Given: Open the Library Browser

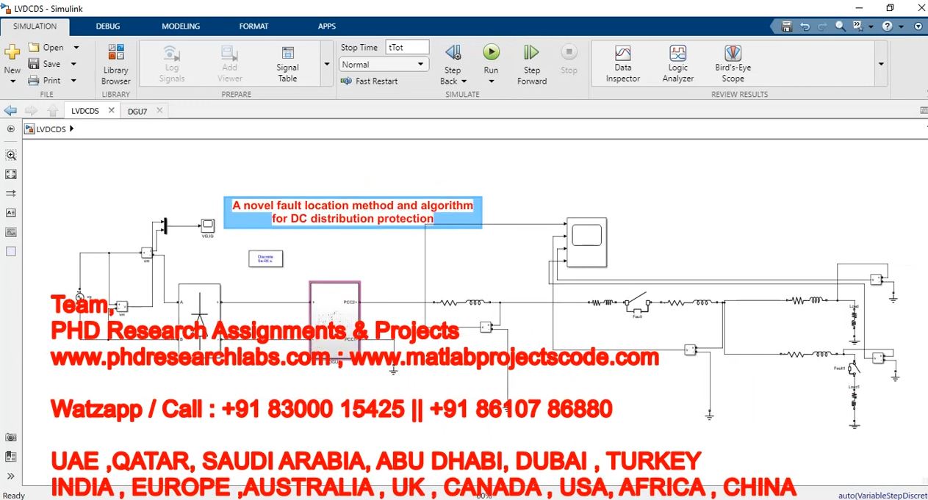Looking at the screenshot, I should pyautogui.click(x=116, y=65).
